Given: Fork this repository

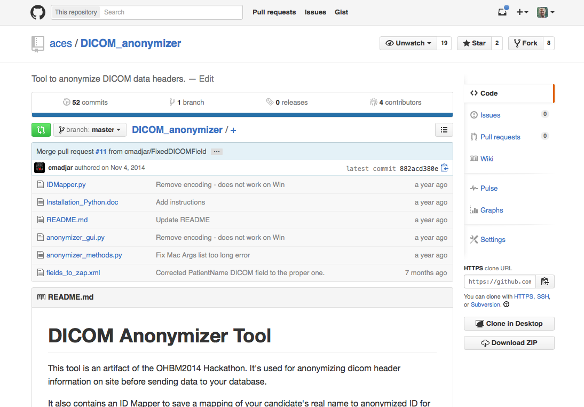Looking at the screenshot, I should point(525,43).
